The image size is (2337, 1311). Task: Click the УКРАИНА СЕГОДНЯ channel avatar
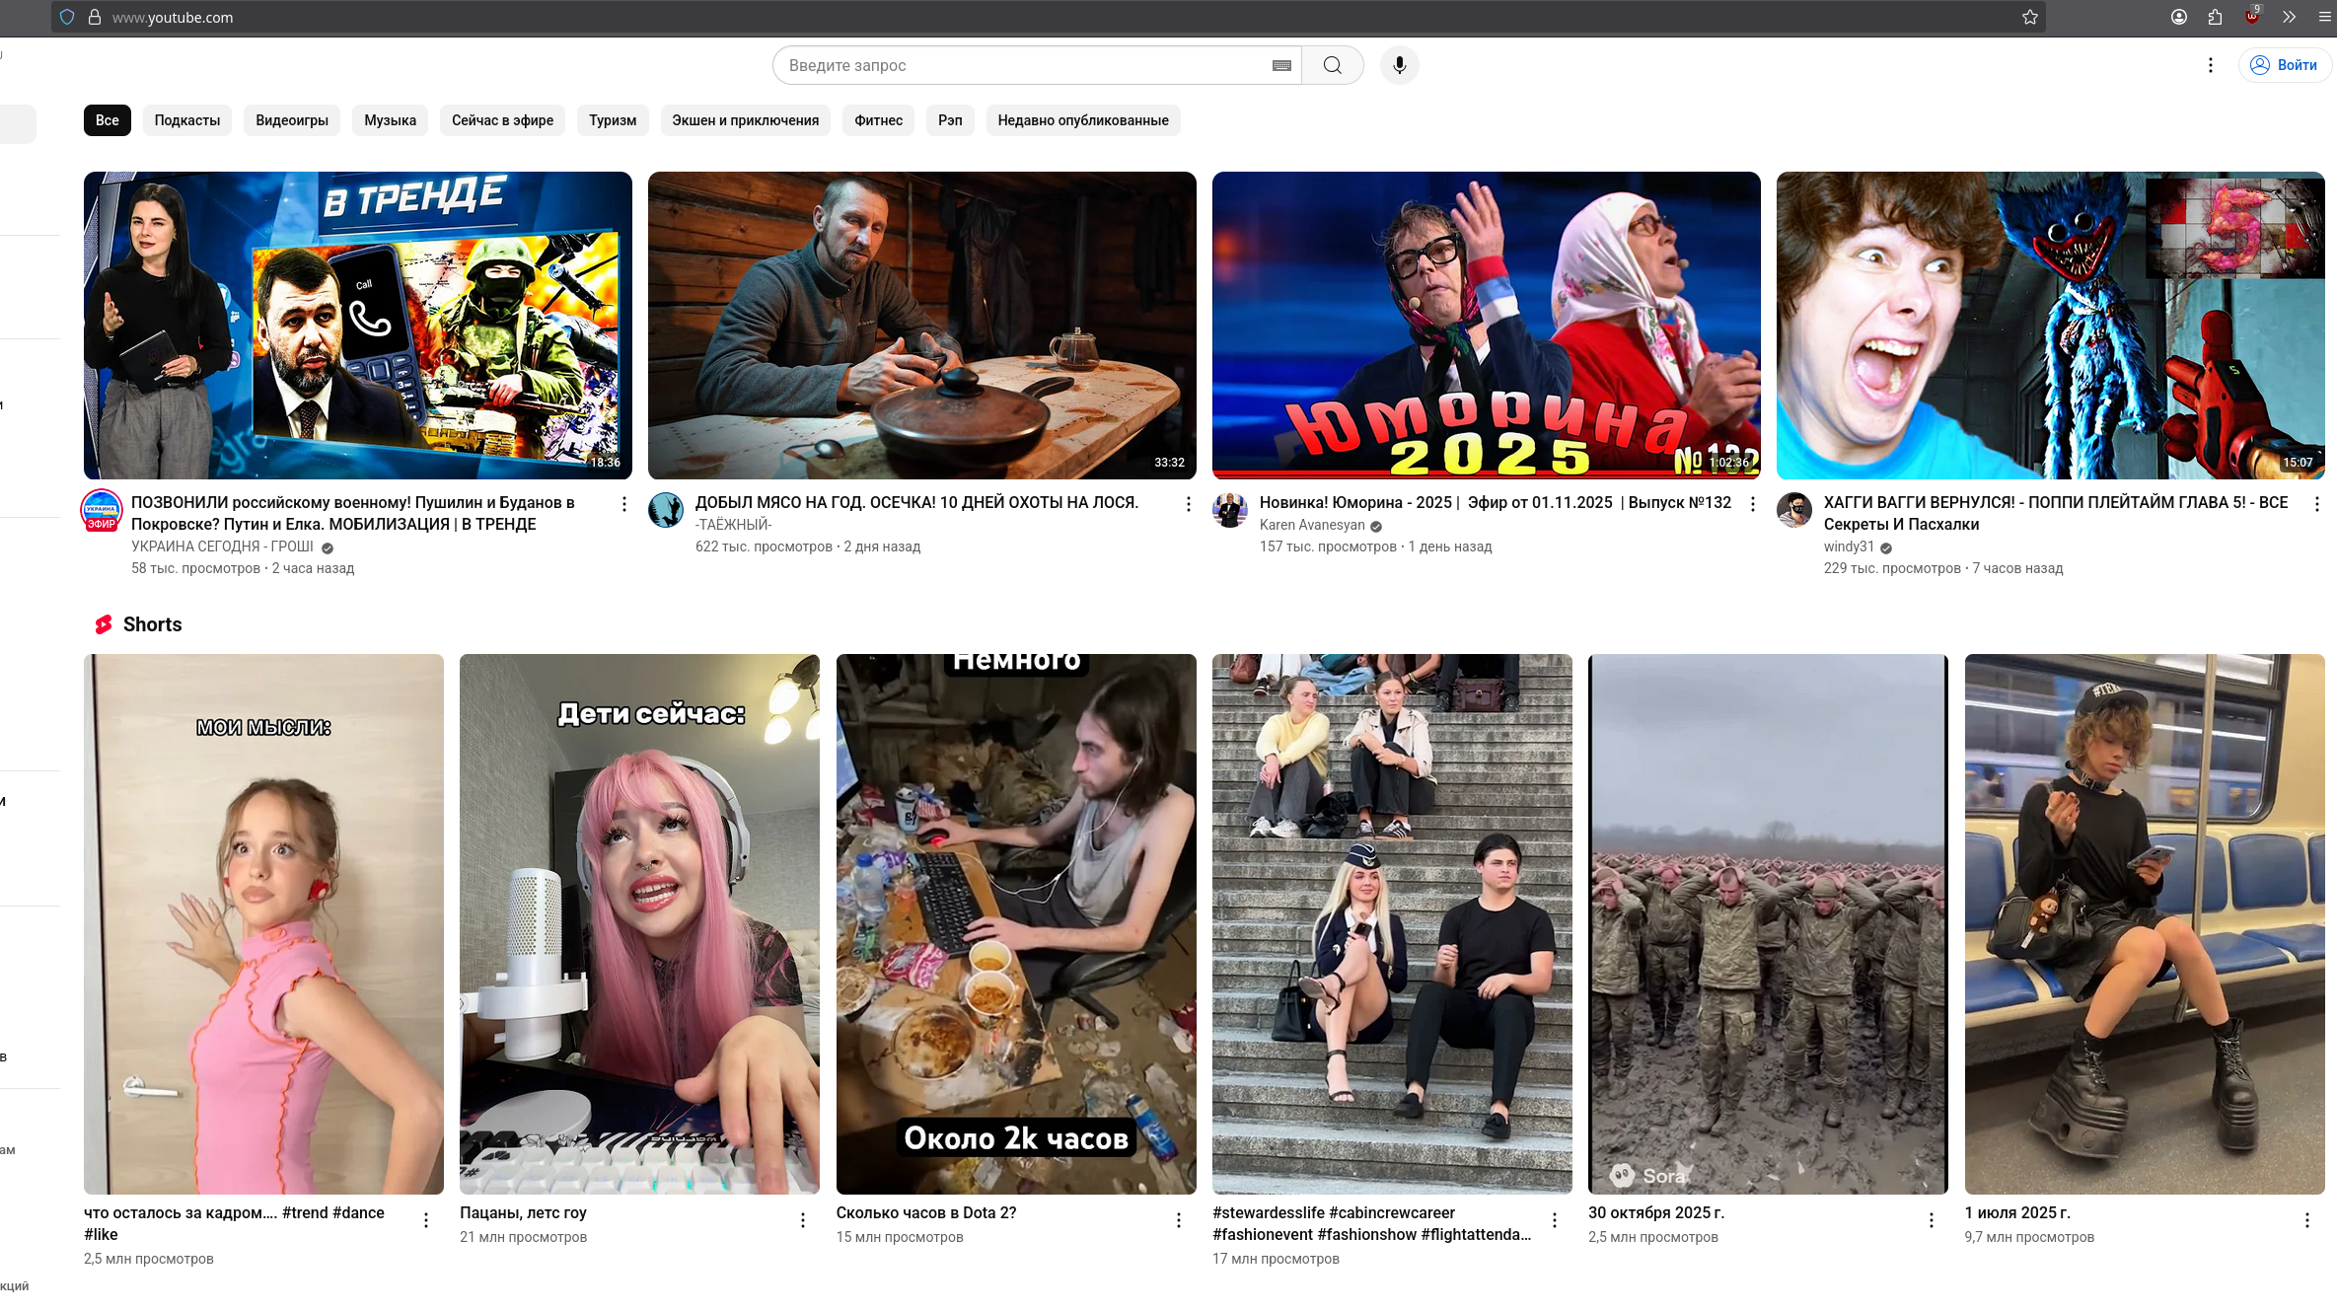click(102, 510)
